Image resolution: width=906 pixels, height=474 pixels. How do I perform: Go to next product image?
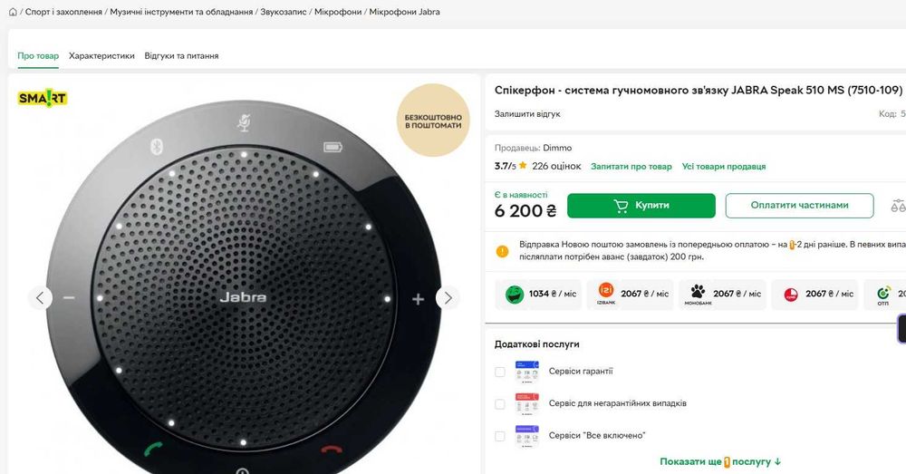tap(448, 297)
